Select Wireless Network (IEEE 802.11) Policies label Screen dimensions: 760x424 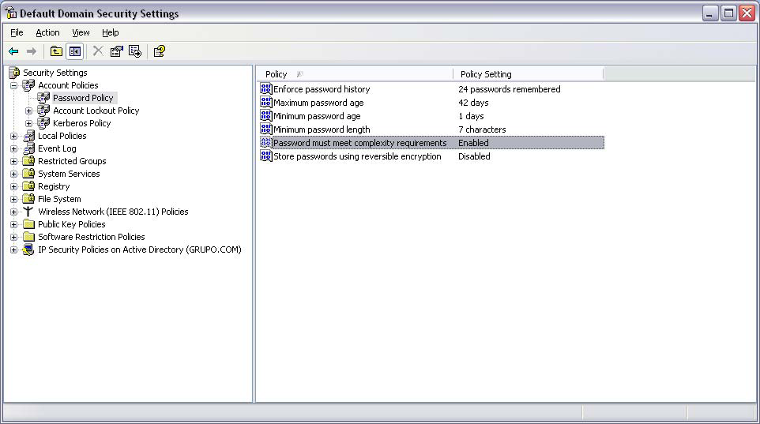click(x=113, y=212)
